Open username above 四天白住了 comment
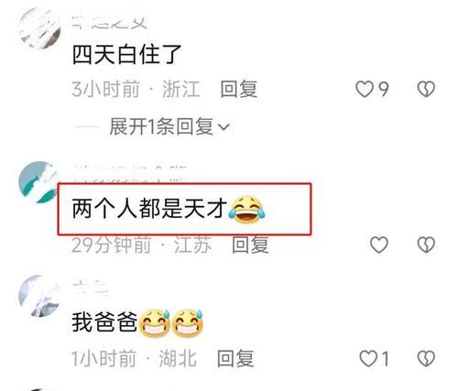458x391 pixels. pos(110,23)
